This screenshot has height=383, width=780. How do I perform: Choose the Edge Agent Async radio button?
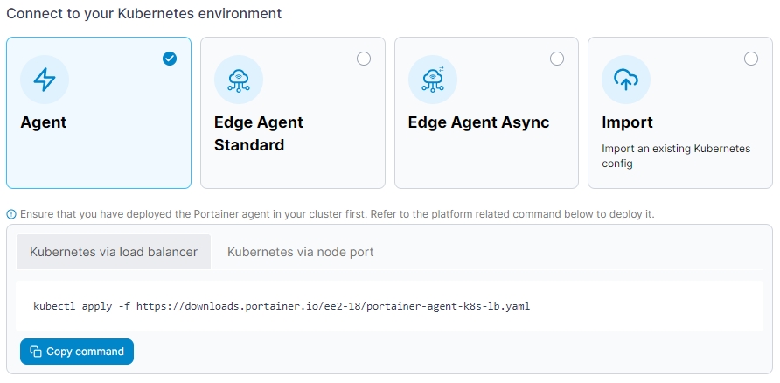557,59
